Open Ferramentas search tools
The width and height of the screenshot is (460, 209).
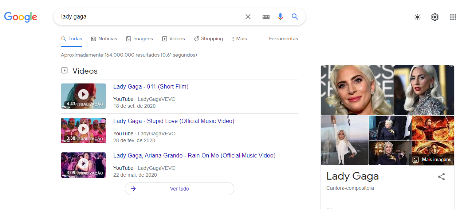(x=283, y=39)
